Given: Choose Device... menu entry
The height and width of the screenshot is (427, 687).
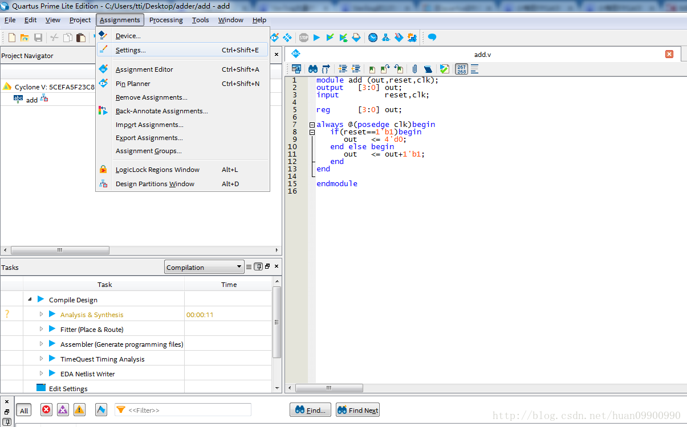Looking at the screenshot, I should pyautogui.click(x=182, y=36).
